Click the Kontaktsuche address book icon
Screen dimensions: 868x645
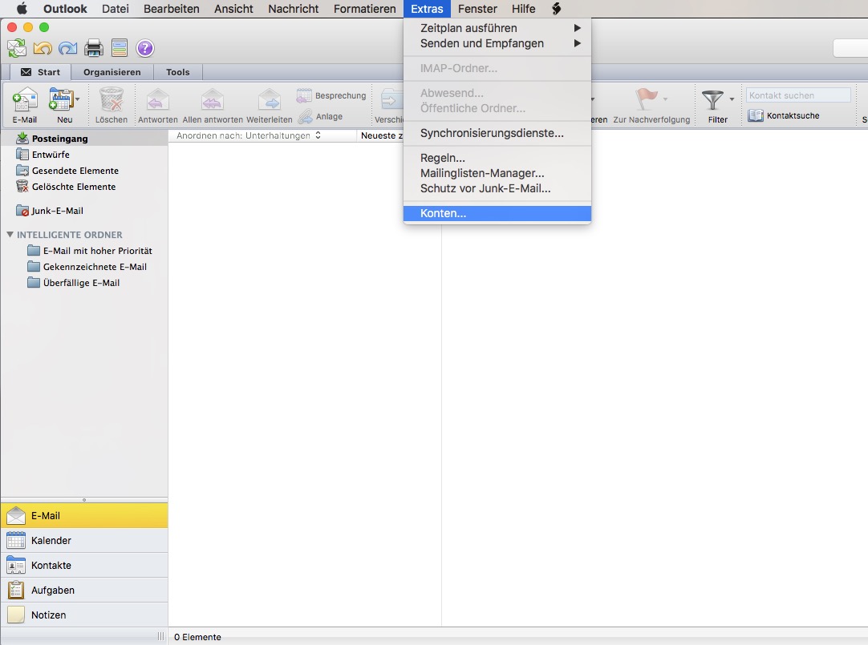coord(756,115)
